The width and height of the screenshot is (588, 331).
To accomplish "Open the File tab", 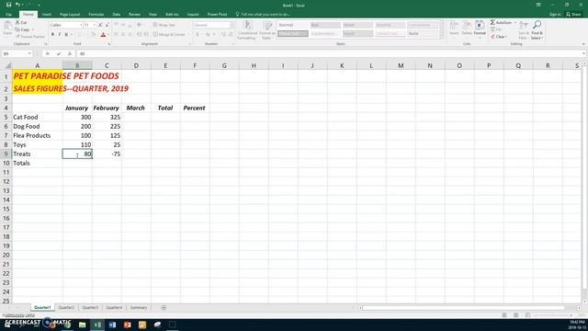I will [8, 15].
